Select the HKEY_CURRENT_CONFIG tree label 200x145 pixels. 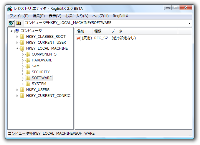pyautogui.click(x=48, y=95)
